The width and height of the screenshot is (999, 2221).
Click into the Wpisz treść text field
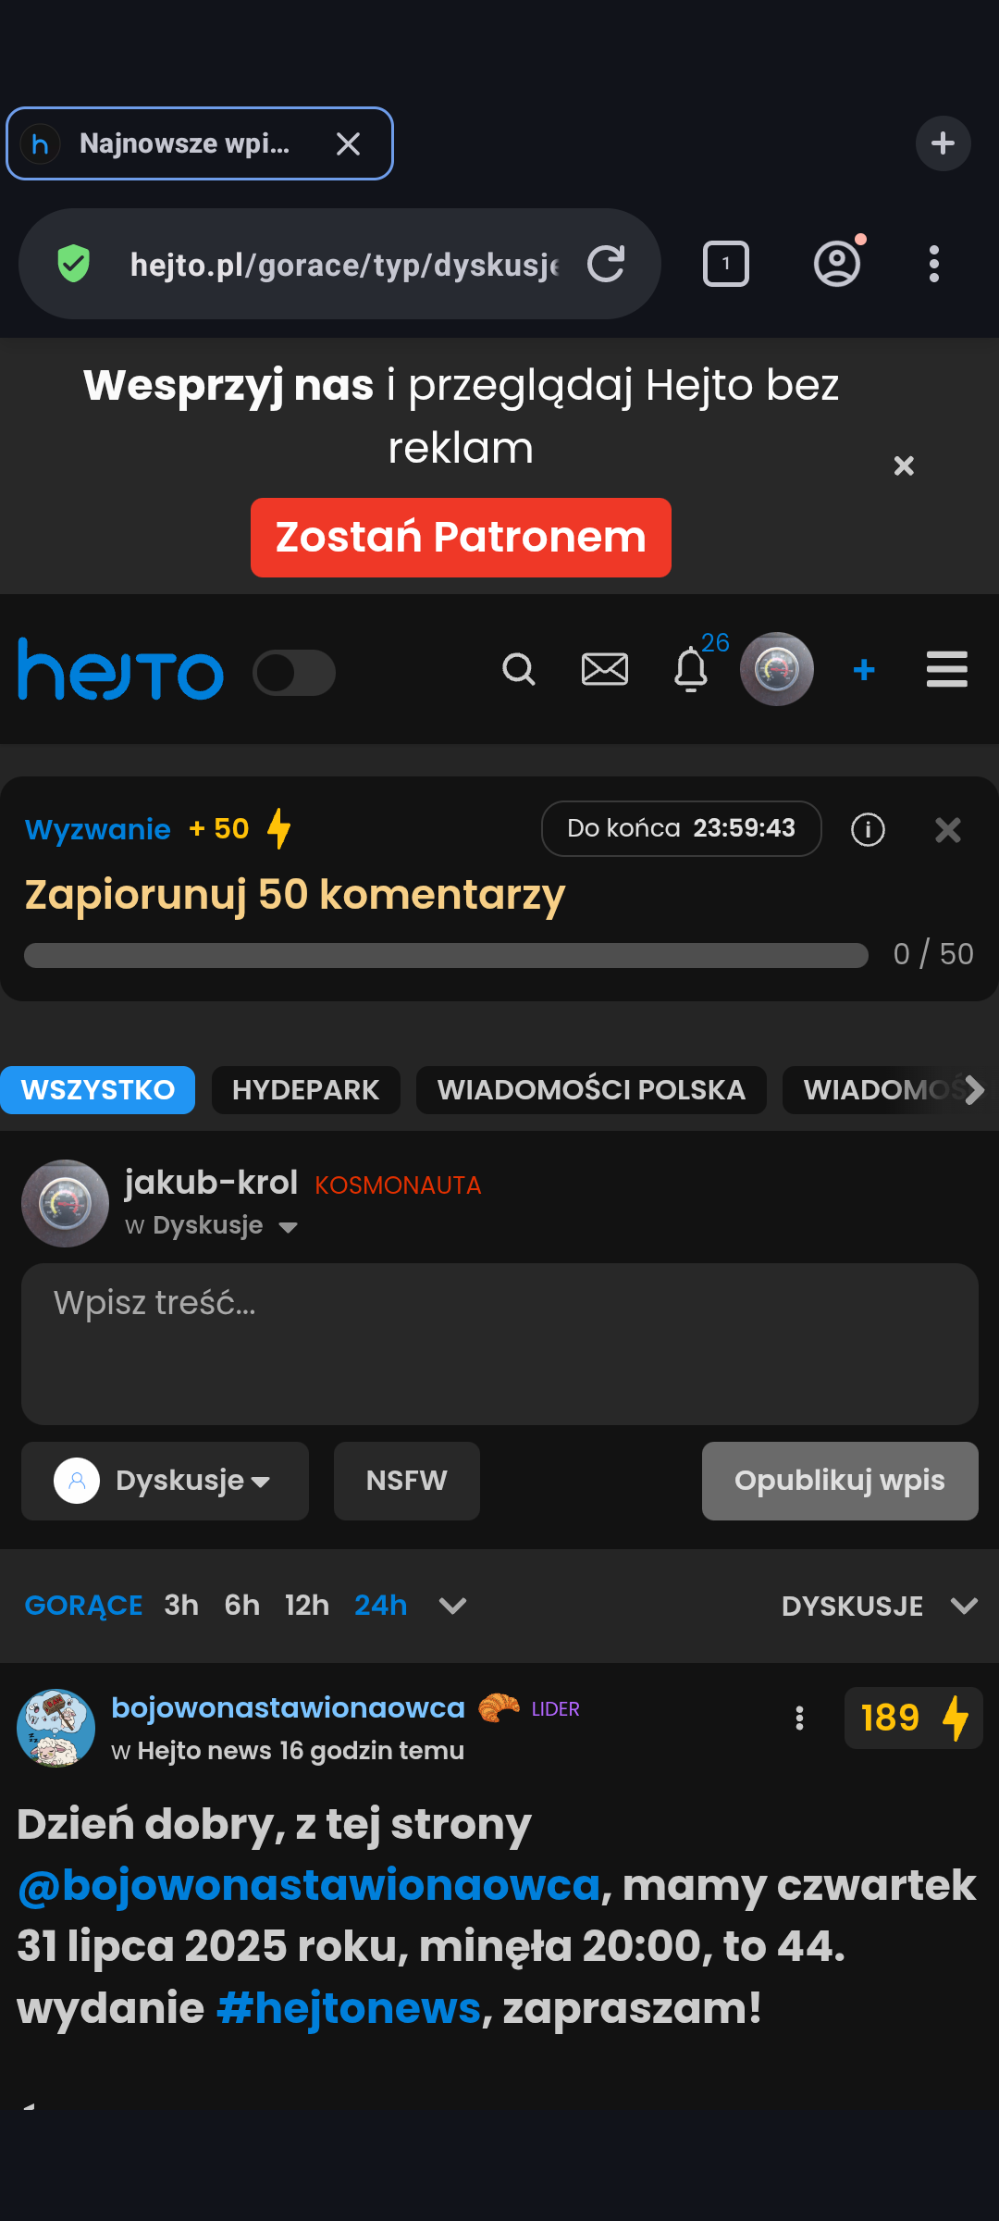coord(499,1344)
